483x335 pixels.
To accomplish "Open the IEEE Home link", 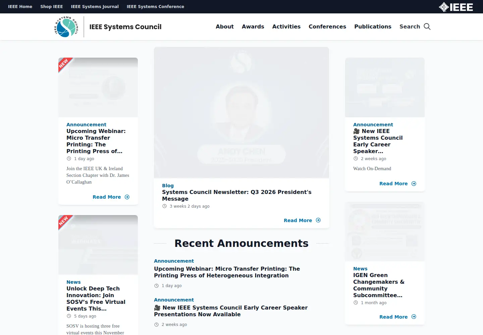I will click(20, 7).
